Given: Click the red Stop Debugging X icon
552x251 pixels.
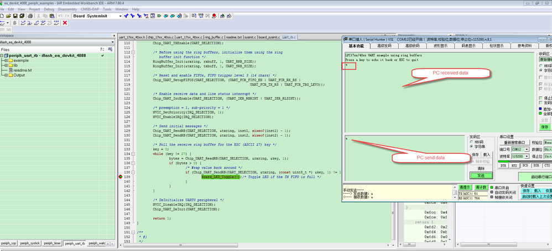Looking at the screenshot, I should tap(65, 23).
